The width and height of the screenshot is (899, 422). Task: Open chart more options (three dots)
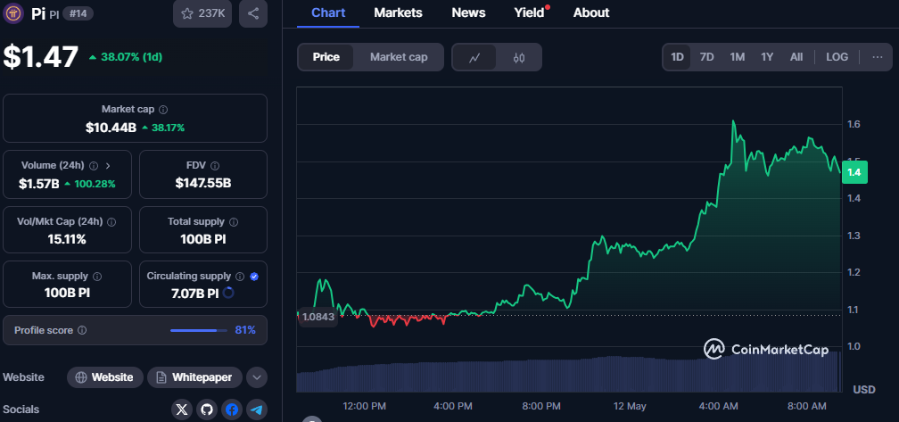[x=878, y=57]
